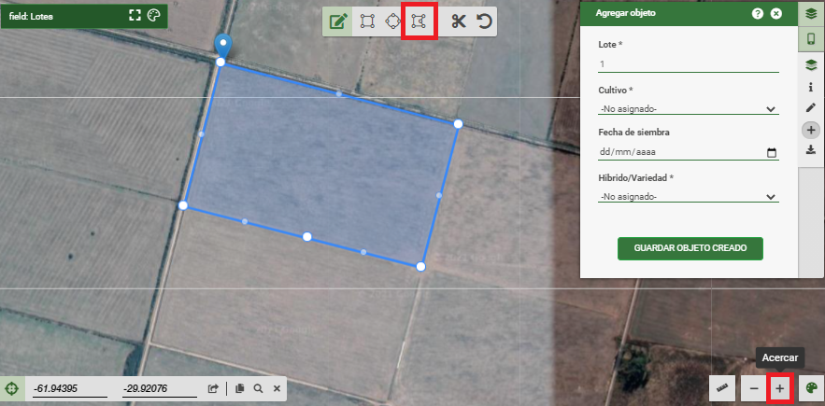Image resolution: width=825 pixels, height=406 pixels.
Task: Click the second layers icon in sidebar
Action: tap(811, 64)
